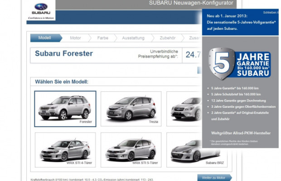
Task: Close the warranty popup via Schließen X
Action: [x=271, y=13]
